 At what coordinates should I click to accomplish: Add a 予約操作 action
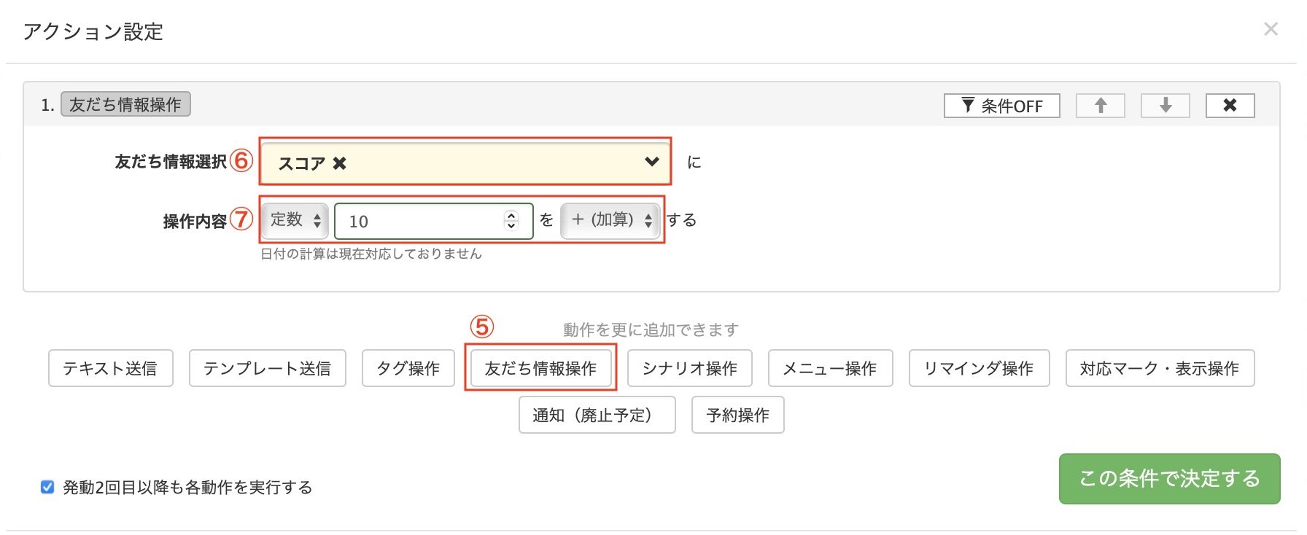(737, 415)
